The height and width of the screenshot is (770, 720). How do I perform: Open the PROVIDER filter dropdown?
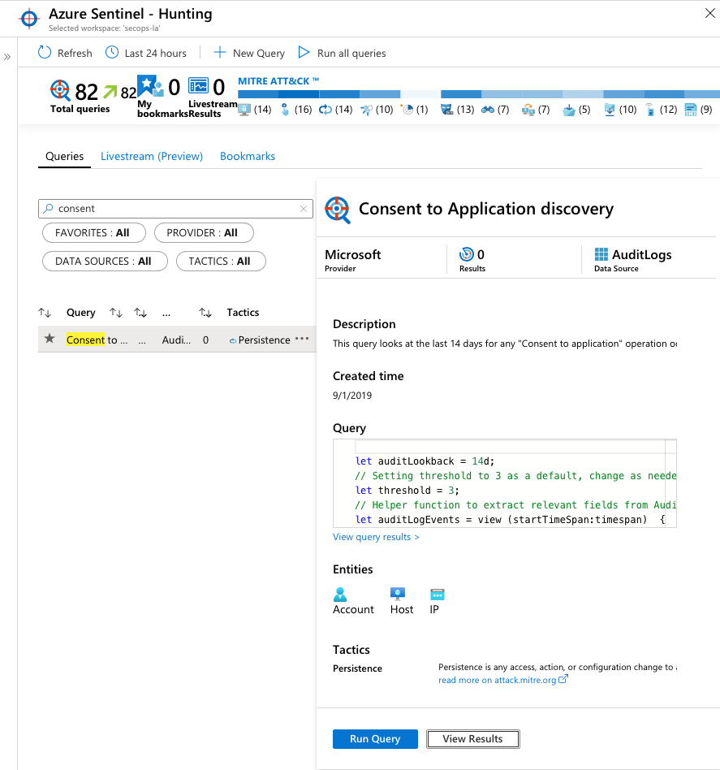click(x=205, y=233)
